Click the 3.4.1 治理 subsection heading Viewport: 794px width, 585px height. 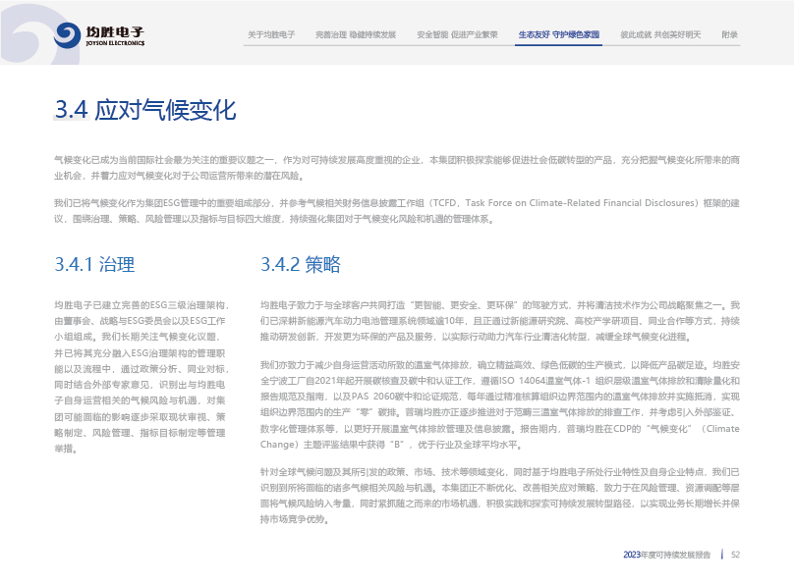pyautogui.click(x=94, y=264)
